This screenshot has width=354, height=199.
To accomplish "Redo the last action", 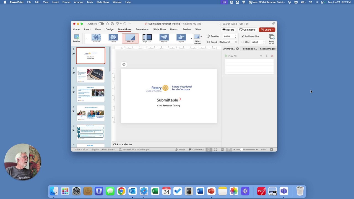I will (125, 24).
